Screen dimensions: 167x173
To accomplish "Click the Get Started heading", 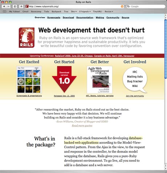I will coord(64,62).
